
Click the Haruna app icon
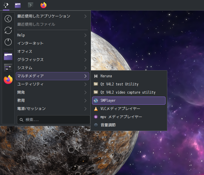[96, 76]
